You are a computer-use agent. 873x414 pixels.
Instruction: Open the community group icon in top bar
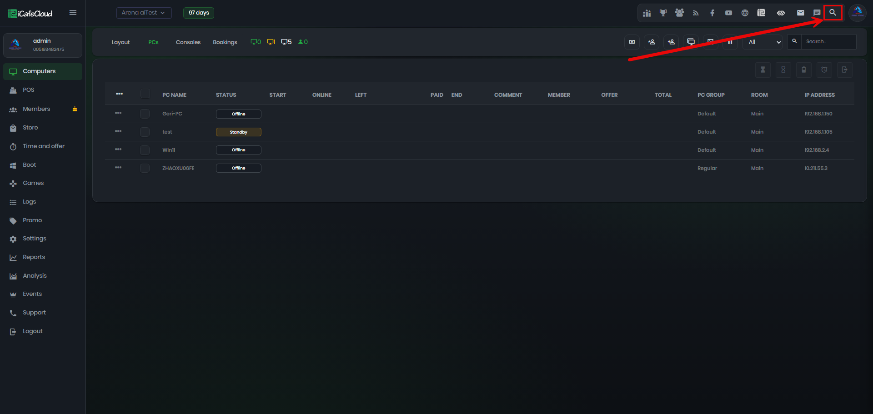click(x=679, y=13)
